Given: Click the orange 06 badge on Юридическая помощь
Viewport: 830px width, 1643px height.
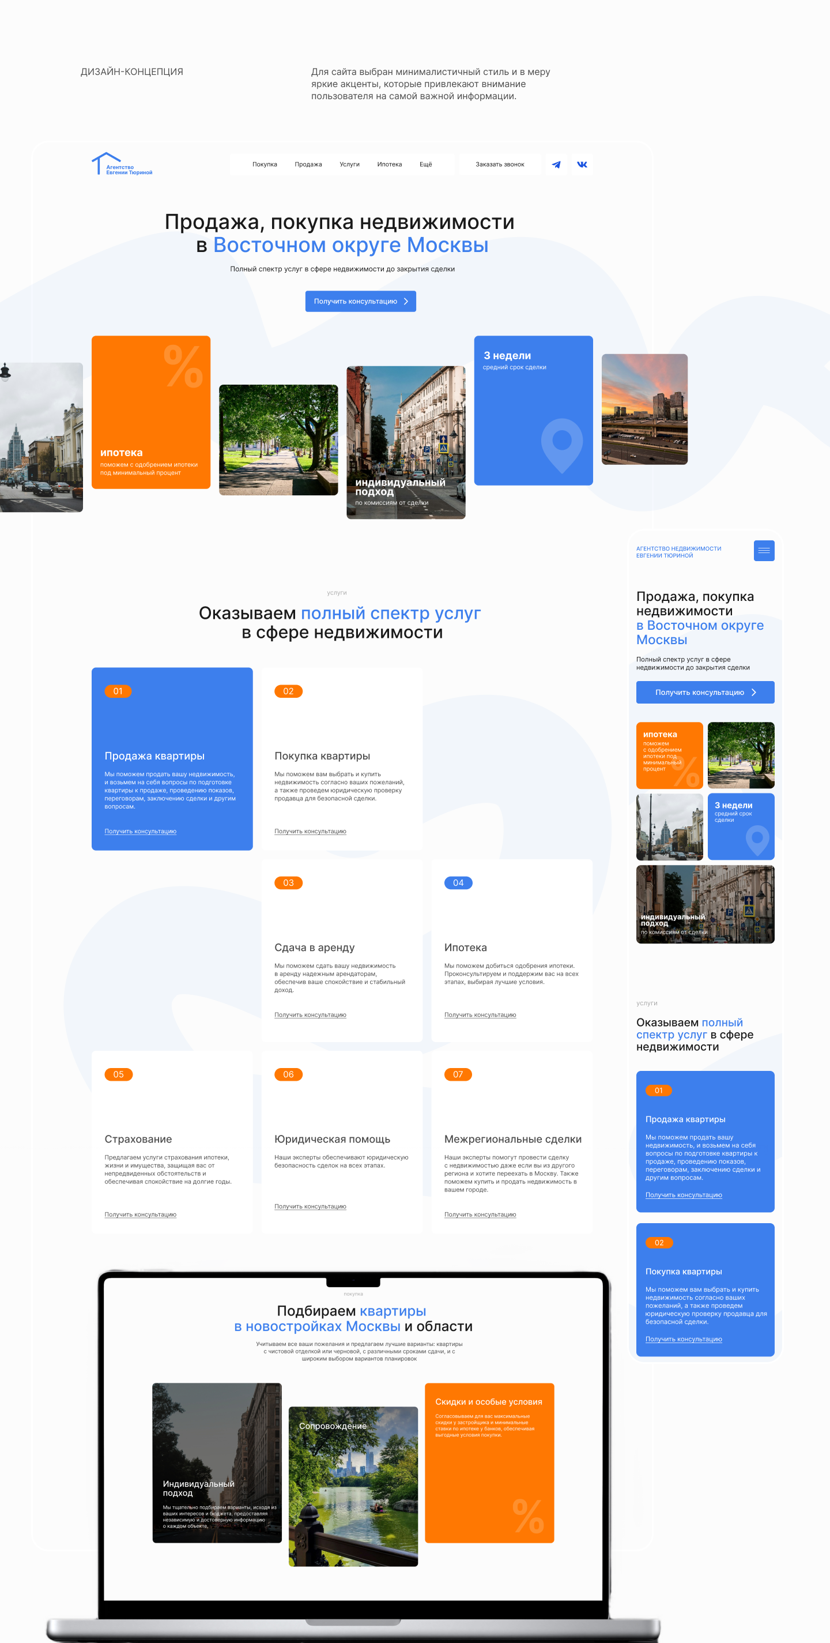Looking at the screenshot, I should 288,1074.
